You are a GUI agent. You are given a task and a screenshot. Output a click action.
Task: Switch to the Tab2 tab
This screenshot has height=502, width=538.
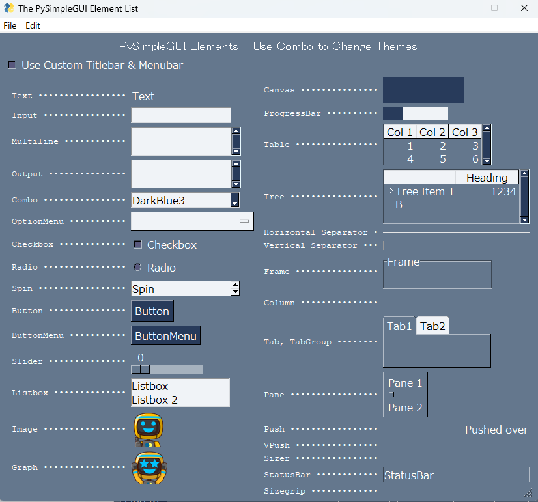tap(432, 326)
